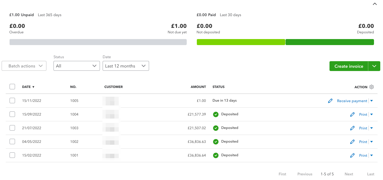The width and height of the screenshot is (383, 180).
Task: Open Receive payment for invoice 1005
Action: click(x=352, y=101)
